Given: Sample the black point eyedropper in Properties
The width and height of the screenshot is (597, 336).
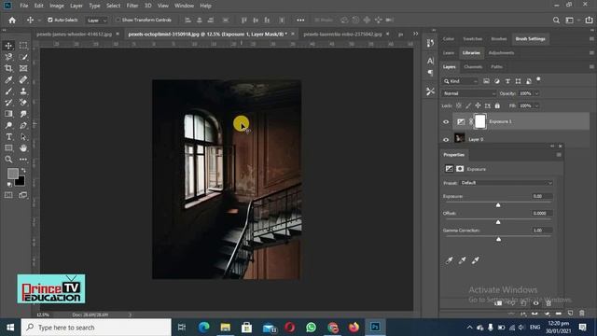Looking at the screenshot, I should [450, 260].
